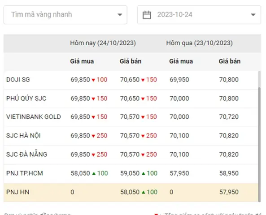The width and height of the screenshot is (266, 215).
Task: Select the SJC HÀ NỘI row
Action: pyautogui.click(x=131, y=136)
